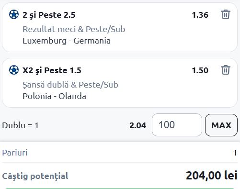240x189 pixels.
Task: Click the combined odds 2.04
Action: [x=137, y=125]
